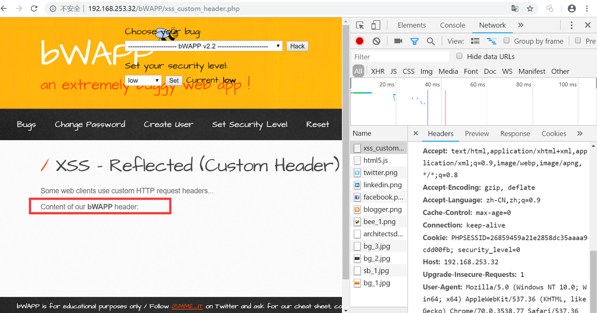
Task: Open the Change Password link
Action: [x=90, y=124]
